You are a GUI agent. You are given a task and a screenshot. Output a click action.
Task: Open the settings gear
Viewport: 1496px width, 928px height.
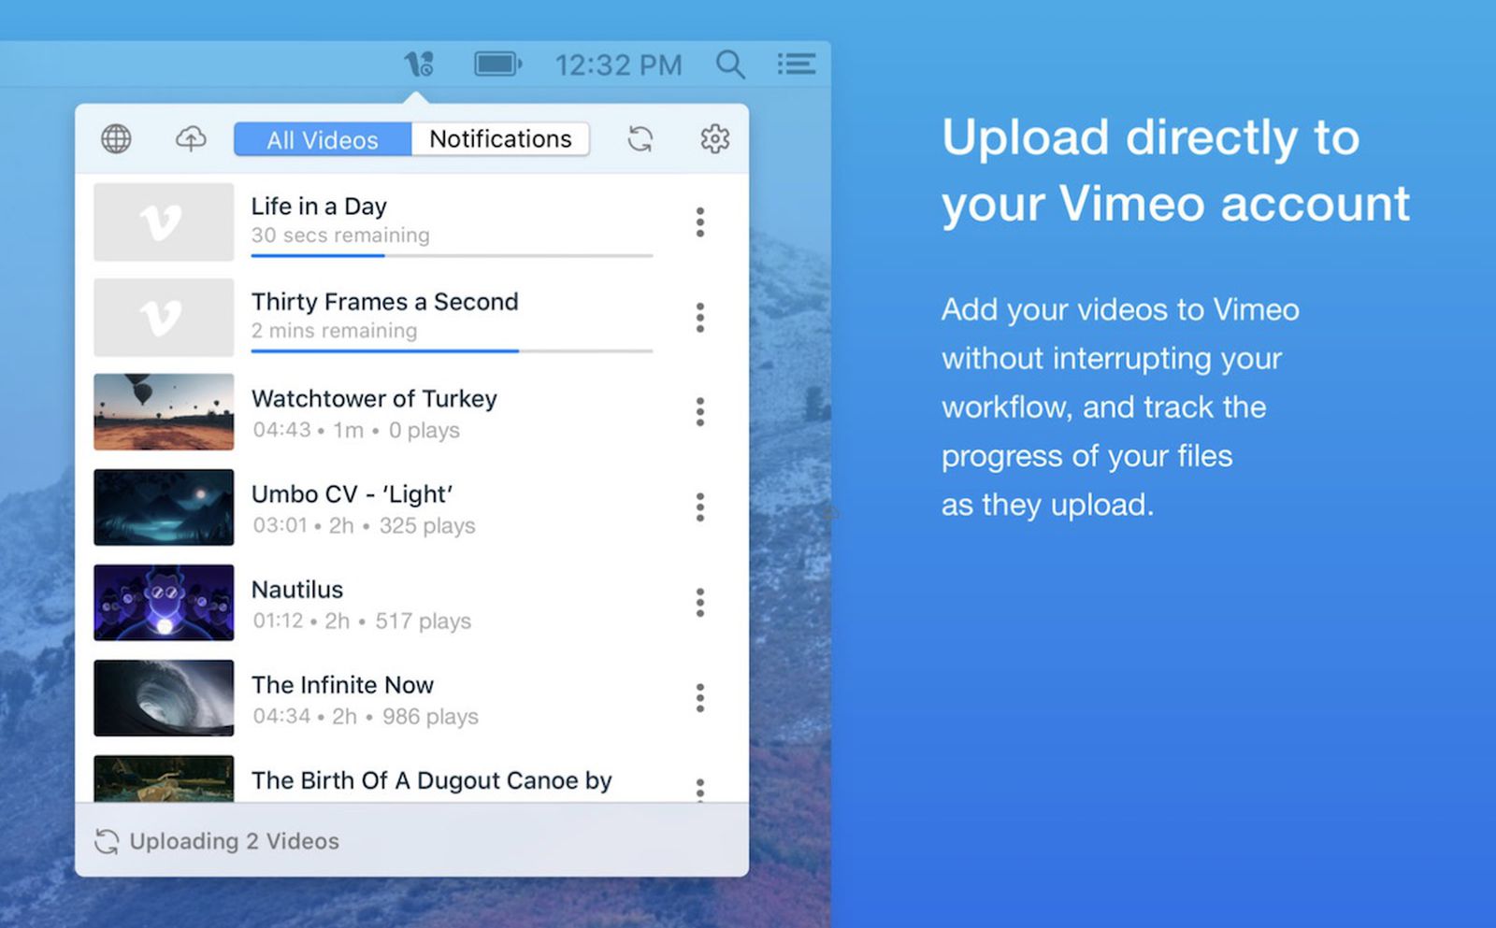coord(714,138)
